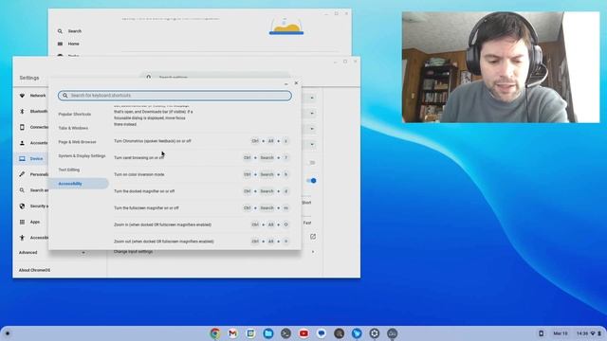The height and width of the screenshot is (341, 607).
Task: Open Gmail from the shelf
Action: pyautogui.click(x=232, y=333)
